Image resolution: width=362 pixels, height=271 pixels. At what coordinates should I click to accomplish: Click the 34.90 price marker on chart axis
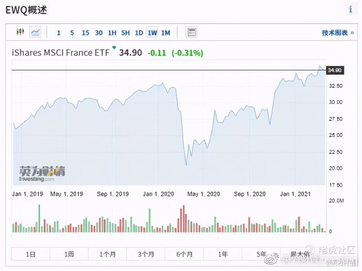tap(335, 70)
